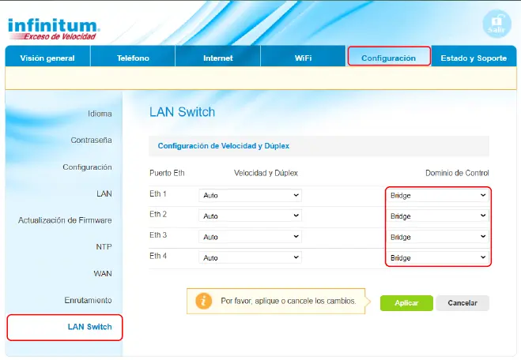Image resolution: width=521 pixels, height=360 pixels.
Task: Expand Eth 4 speed and duplex dropdown
Action: 250,257
